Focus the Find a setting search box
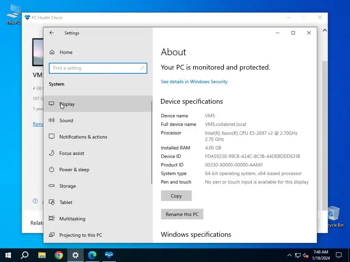The image size is (350, 262). point(98,68)
